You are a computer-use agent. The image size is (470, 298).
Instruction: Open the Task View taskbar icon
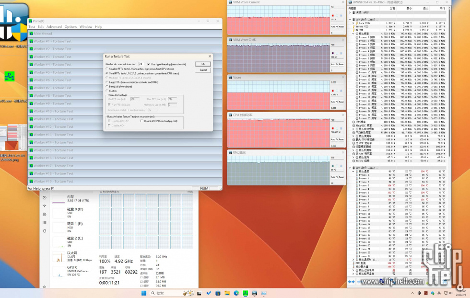pos(199,293)
